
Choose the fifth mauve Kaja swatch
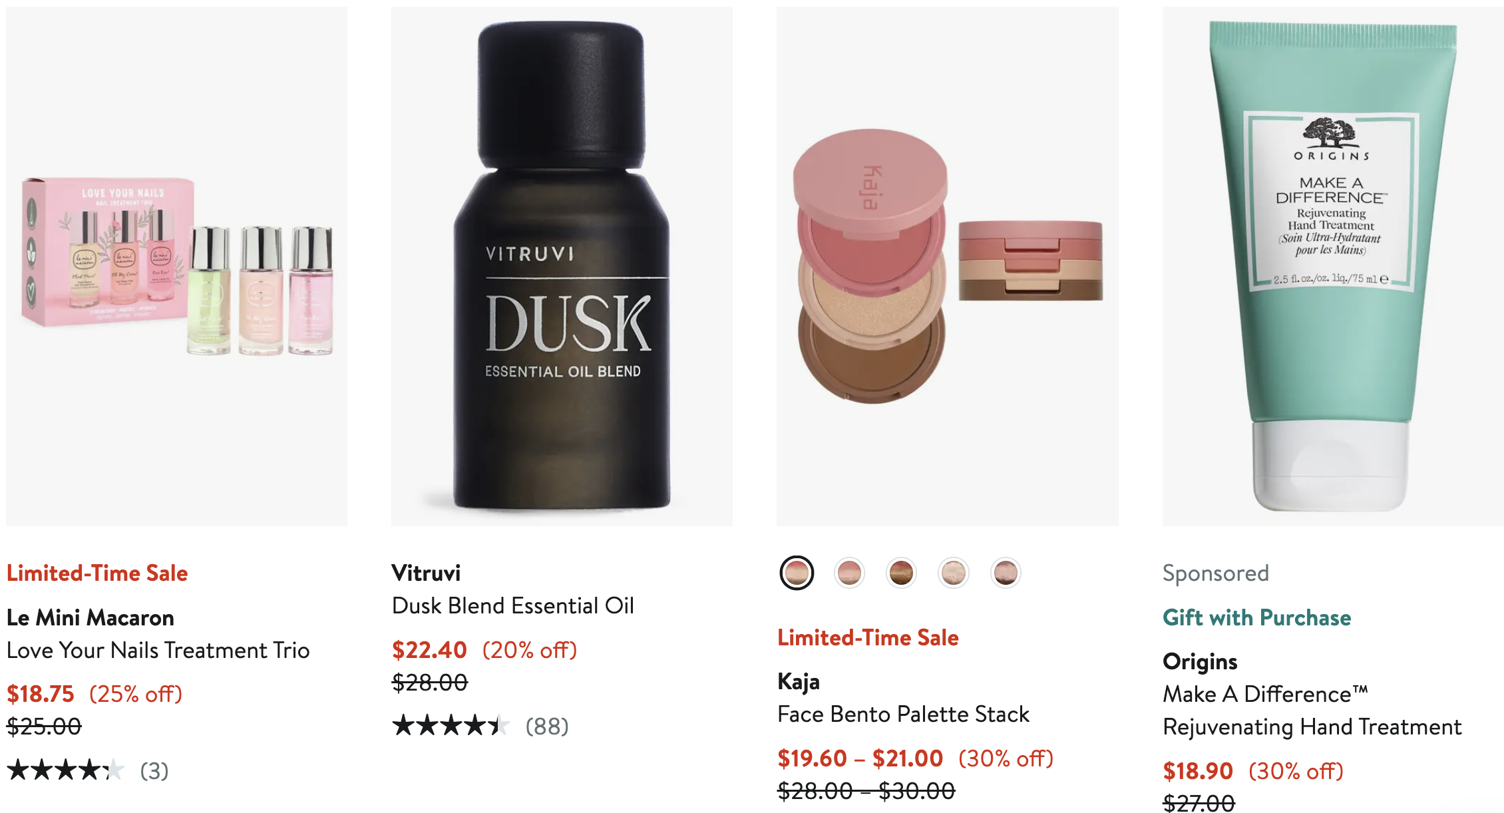pos(1006,573)
